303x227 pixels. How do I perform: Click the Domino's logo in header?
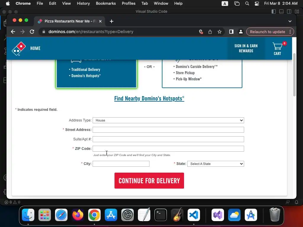[x=19, y=49]
